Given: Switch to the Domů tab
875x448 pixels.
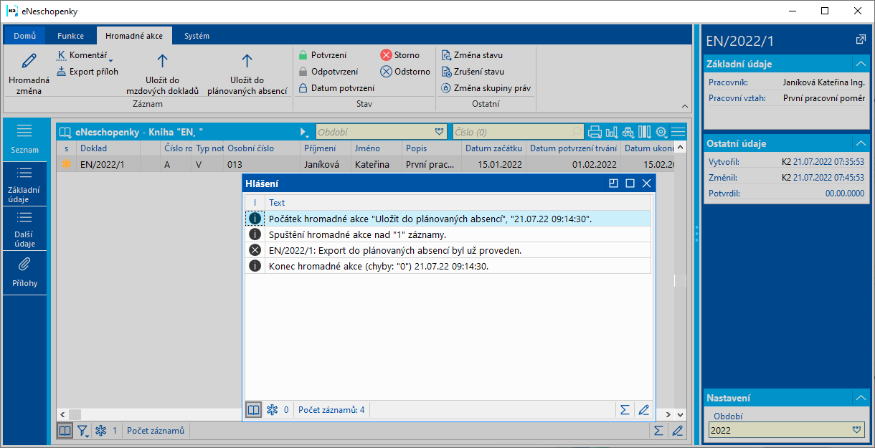Looking at the screenshot, I should [24, 36].
